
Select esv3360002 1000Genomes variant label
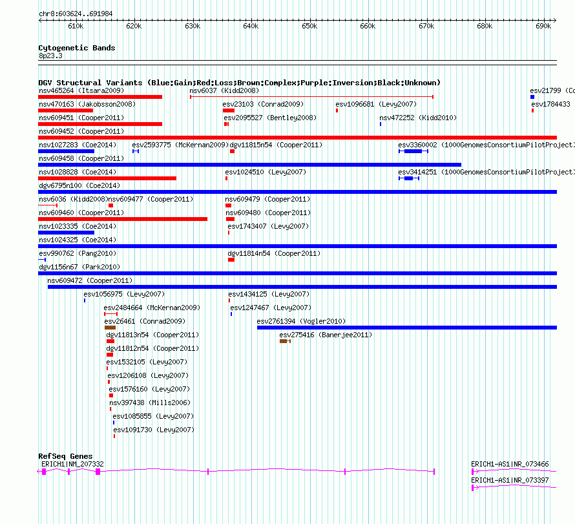[x=486, y=145]
